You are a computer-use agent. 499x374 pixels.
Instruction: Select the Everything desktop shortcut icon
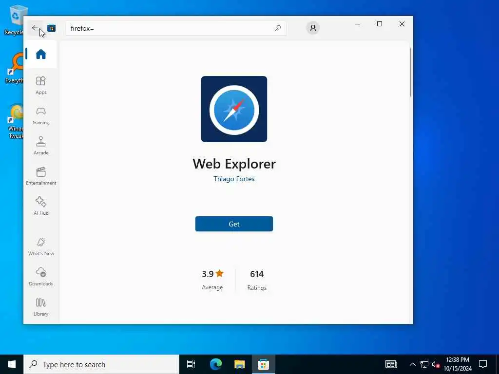(x=14, y=69)
